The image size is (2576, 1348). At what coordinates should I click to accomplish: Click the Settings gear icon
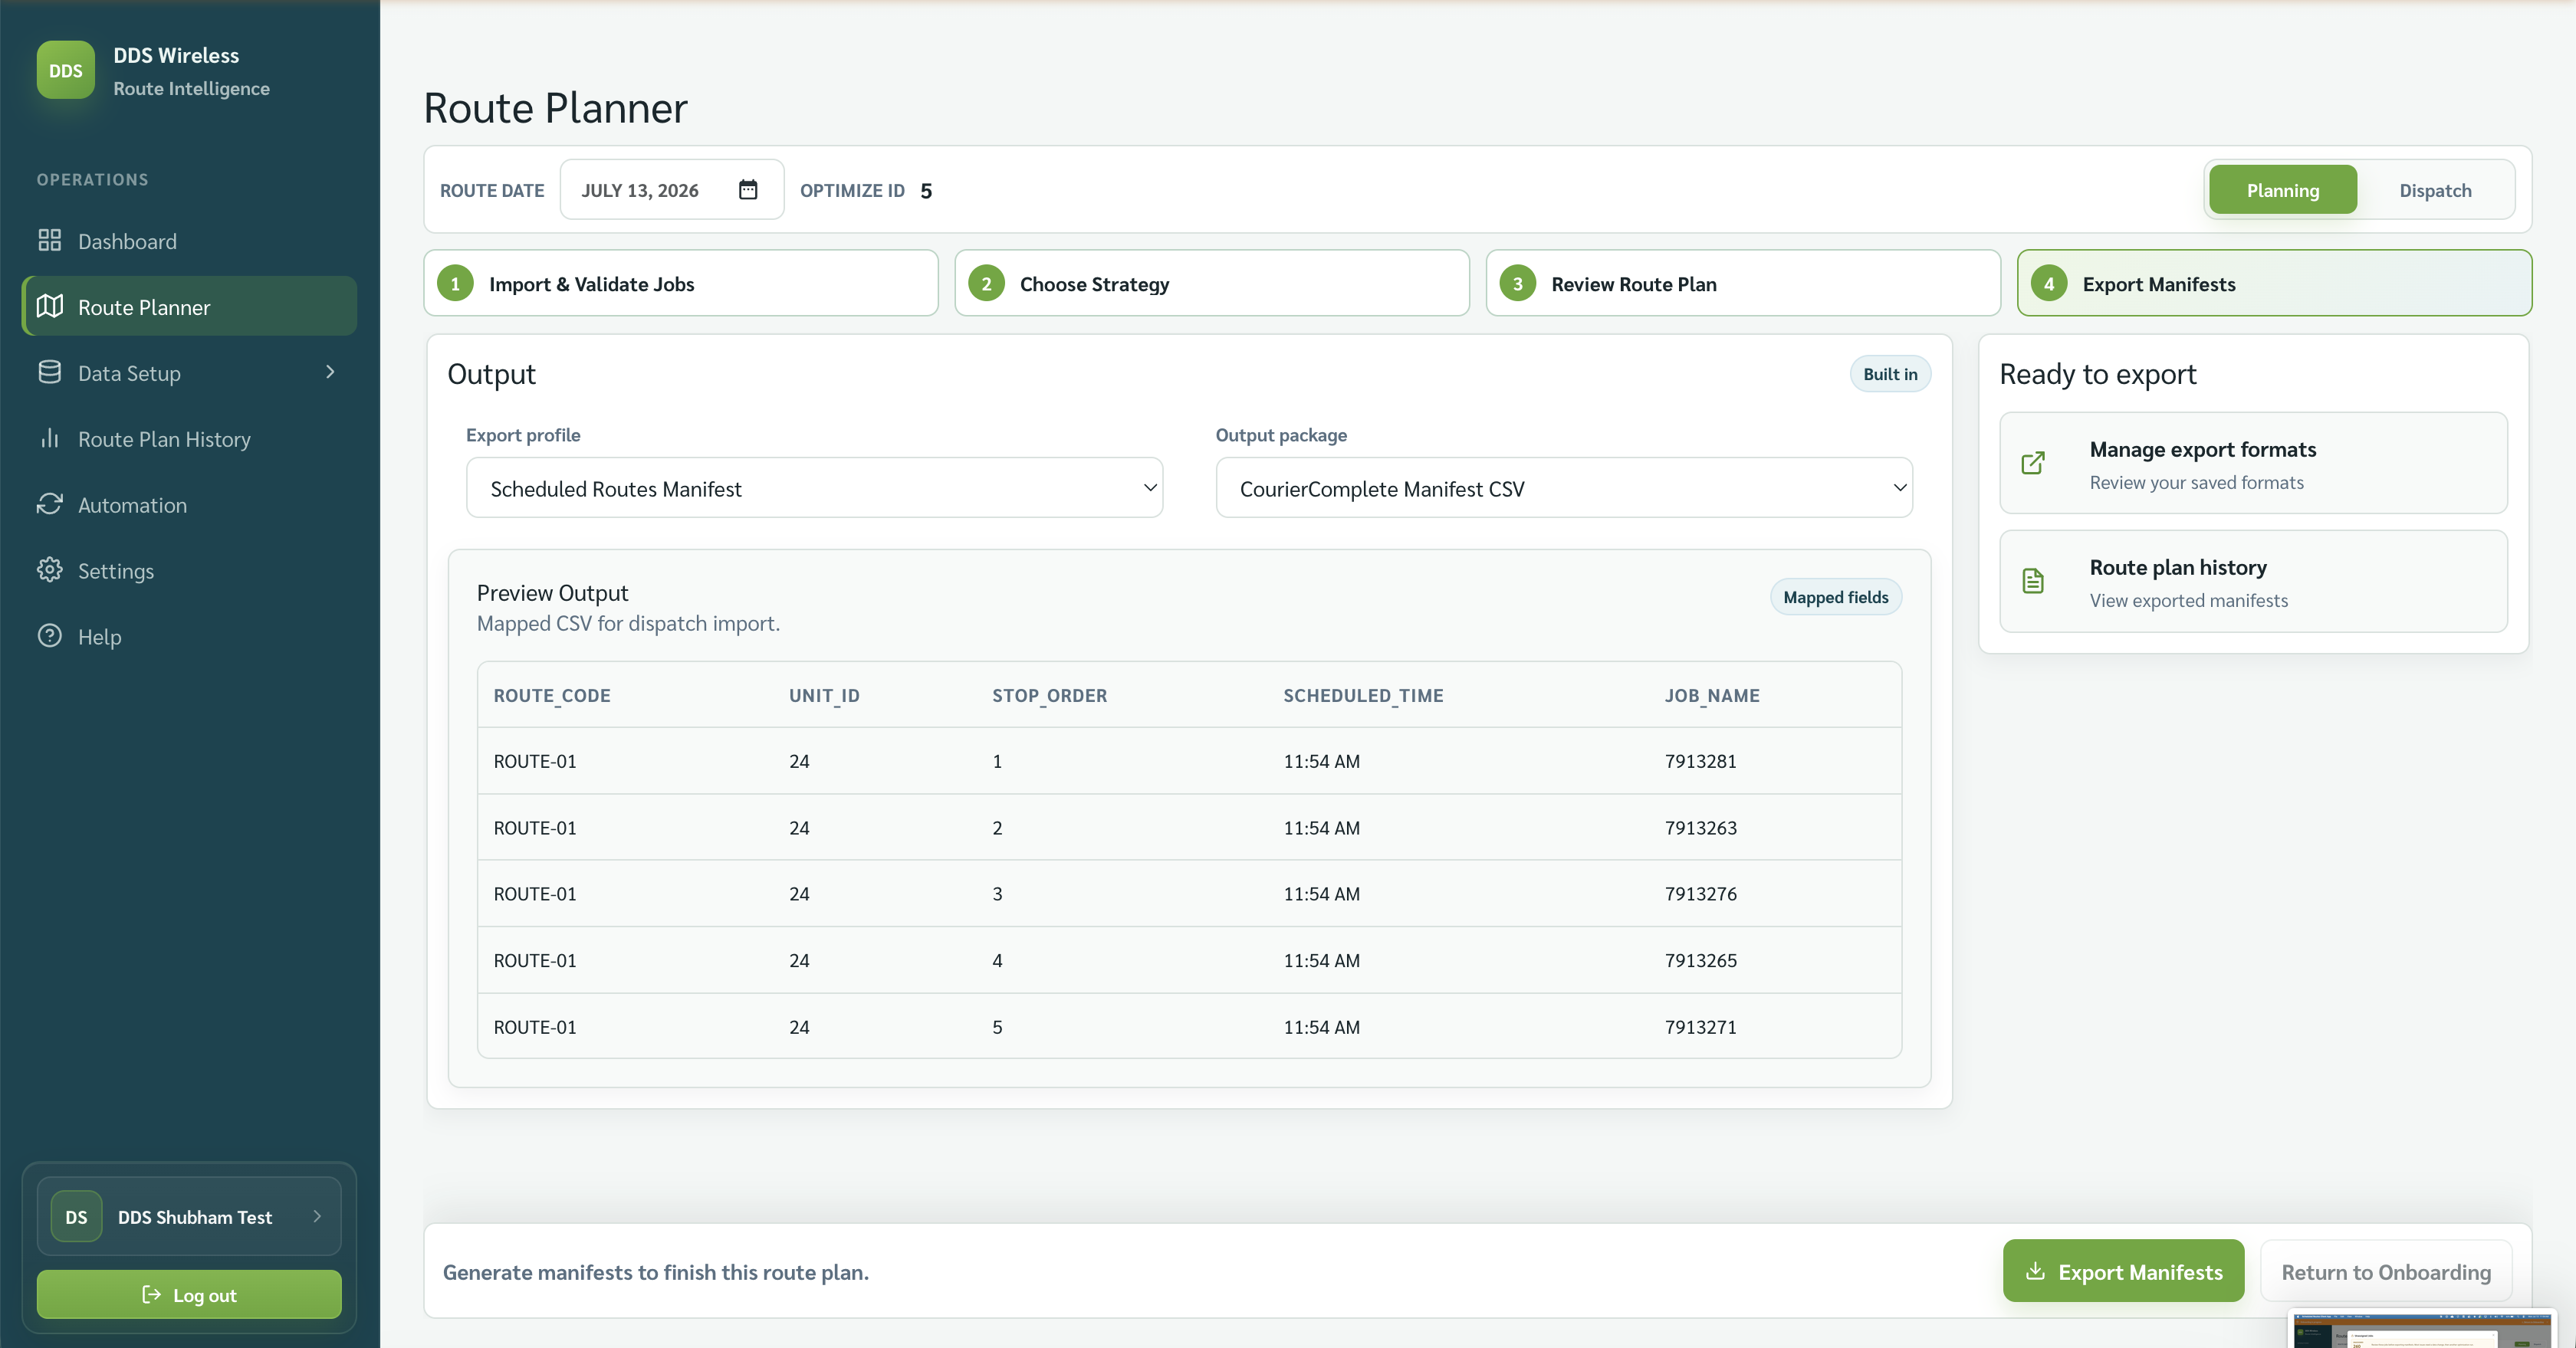coord(49,571)
